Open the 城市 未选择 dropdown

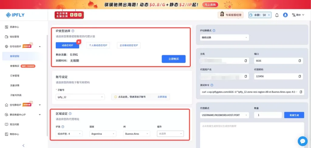coord(170,134)
